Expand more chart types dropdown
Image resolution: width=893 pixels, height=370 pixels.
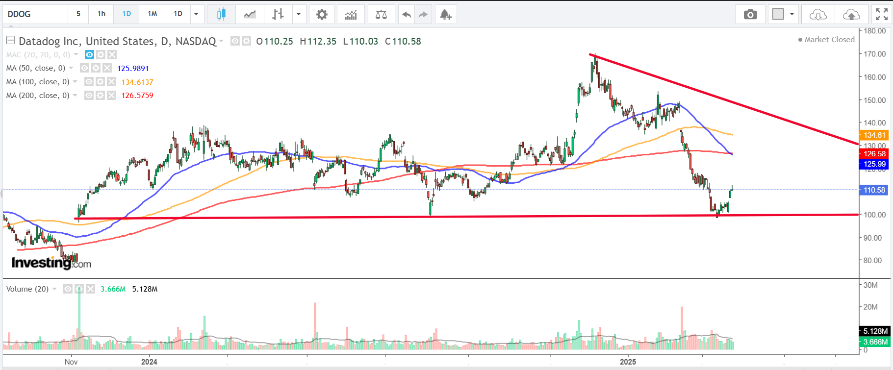[299, 14]
